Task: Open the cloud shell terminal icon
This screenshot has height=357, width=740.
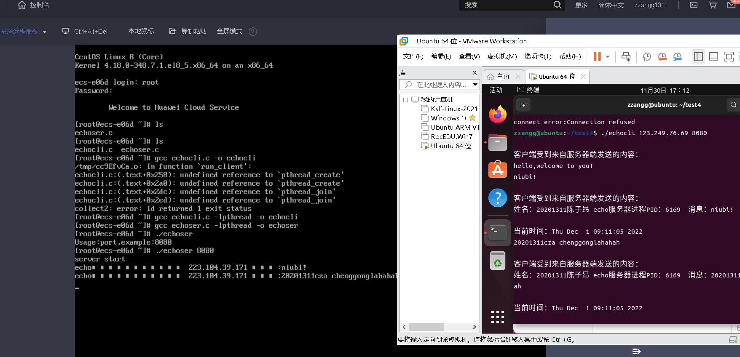Action: click(694, 5)
